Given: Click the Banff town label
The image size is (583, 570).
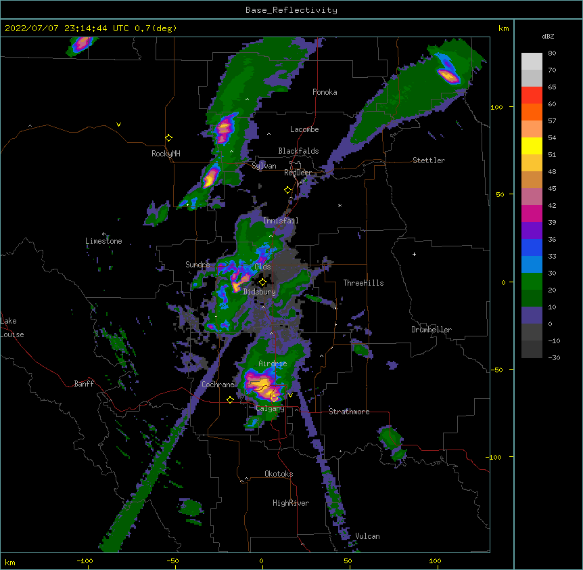Looking at the screenshot, I should tap(84, 384).
